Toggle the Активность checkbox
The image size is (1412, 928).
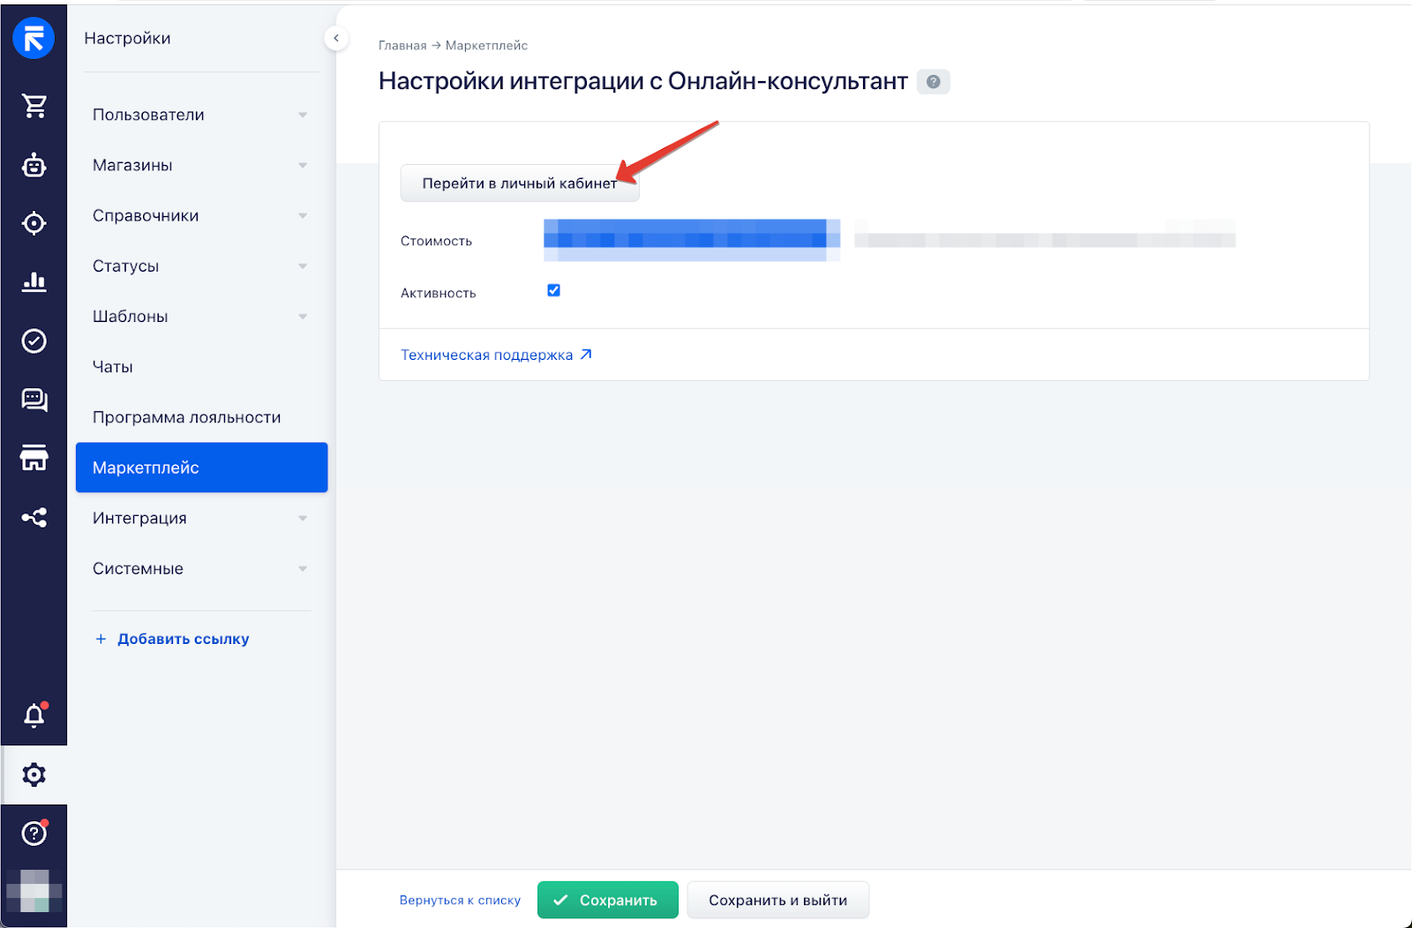(x=553, y=289)
